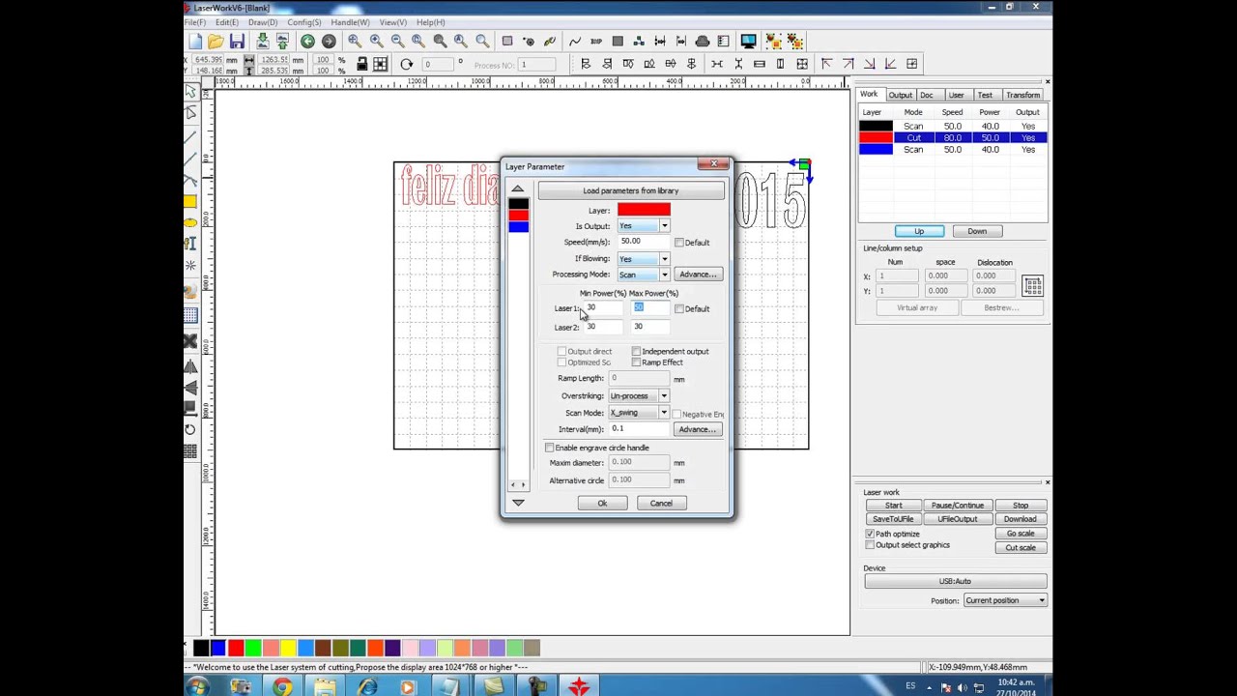1237x696 pixels.
Task: Toggle Default checkbox next to Speed
Action: (x=679, y=243)
